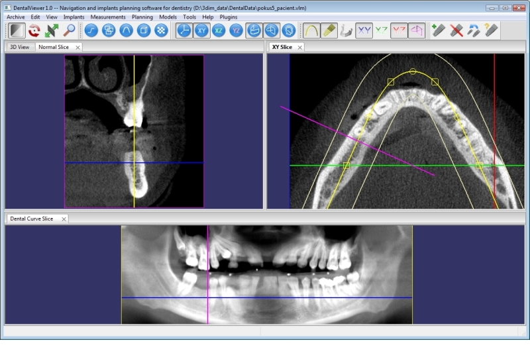This screenshot has width=530, height=351.
Task: Open the Planning menu
Action: [x=142, y=17]
